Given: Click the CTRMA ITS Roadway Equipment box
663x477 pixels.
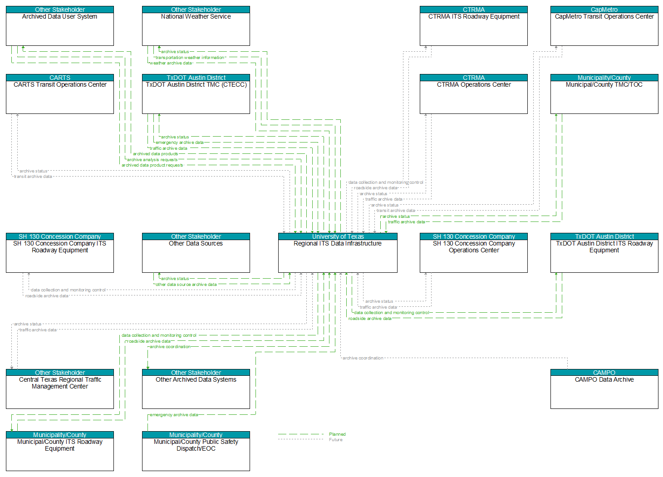Looking at the screenshot, I should (x=474, y=26).
